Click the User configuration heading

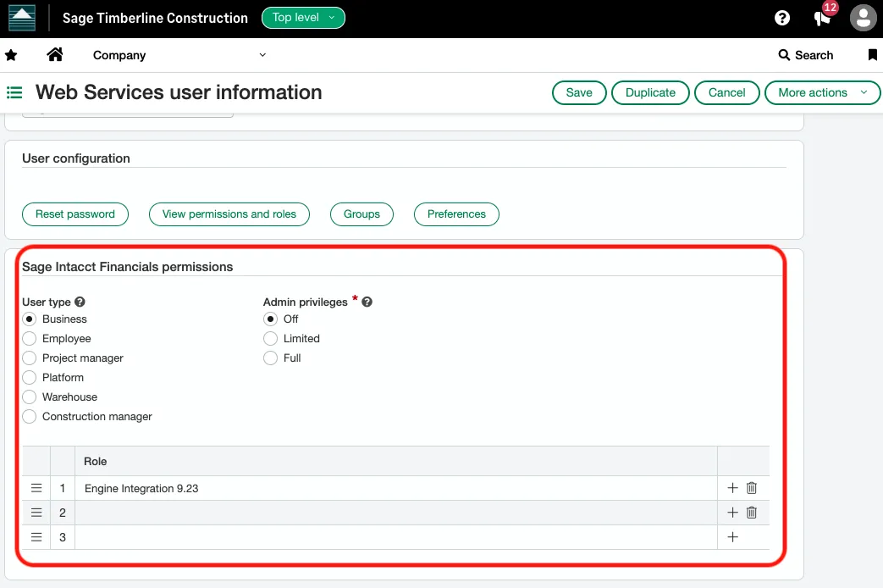click(76, 158)
